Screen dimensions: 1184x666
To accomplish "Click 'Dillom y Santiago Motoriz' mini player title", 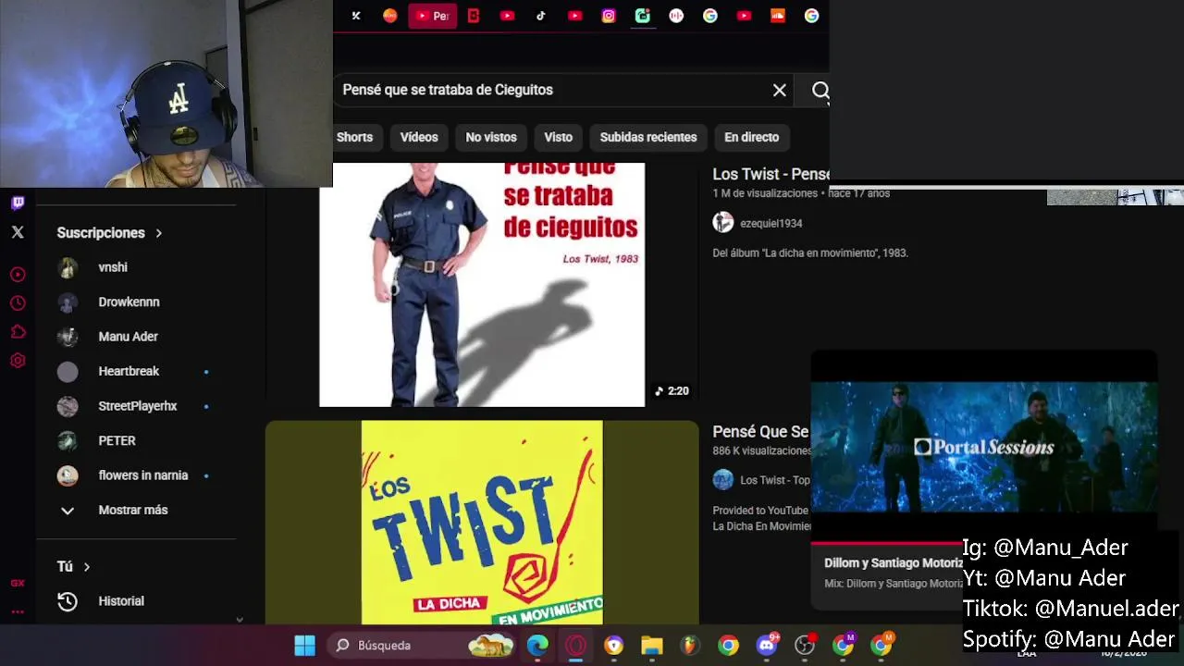I will coord(893,562).
